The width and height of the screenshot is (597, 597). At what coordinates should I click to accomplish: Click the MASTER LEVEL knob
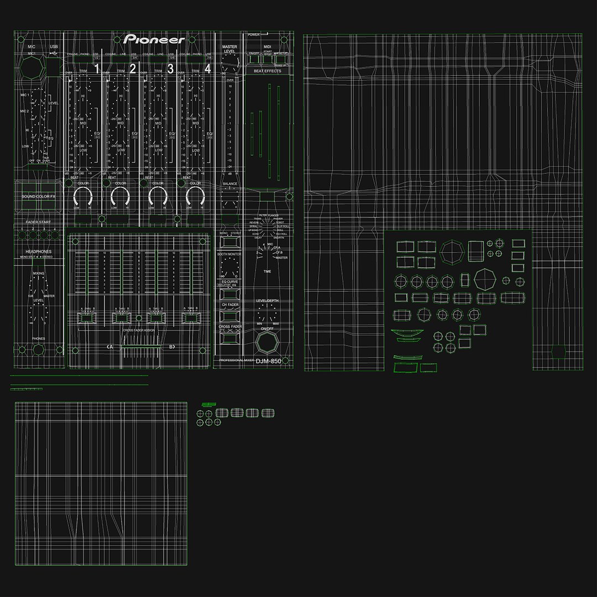[229, 63]
